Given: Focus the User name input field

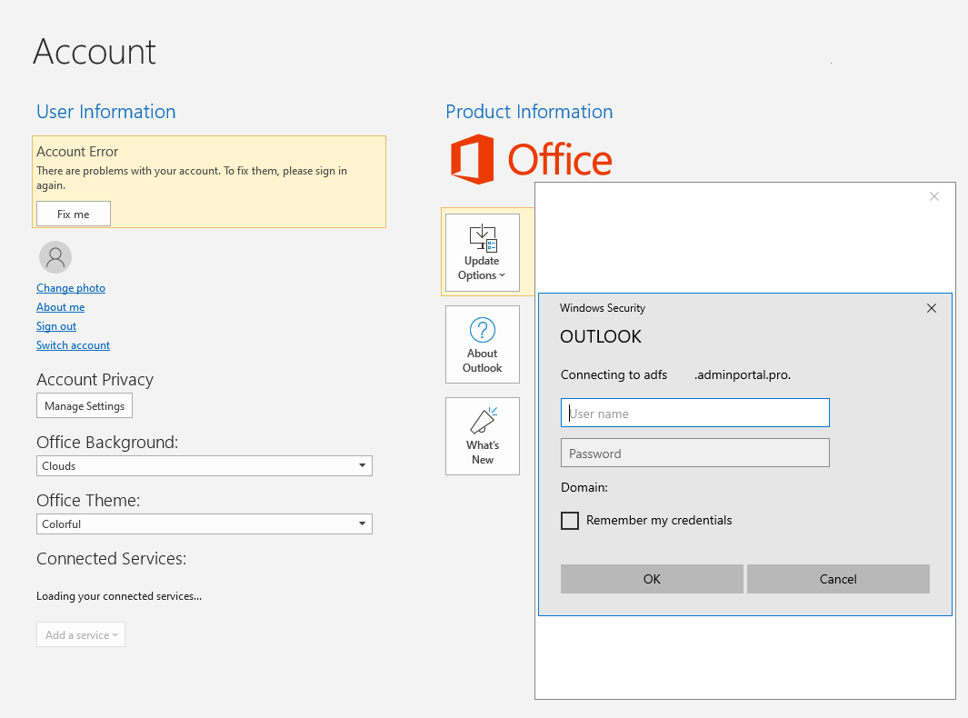Looking at the screenshot, I should click(695, 413).
